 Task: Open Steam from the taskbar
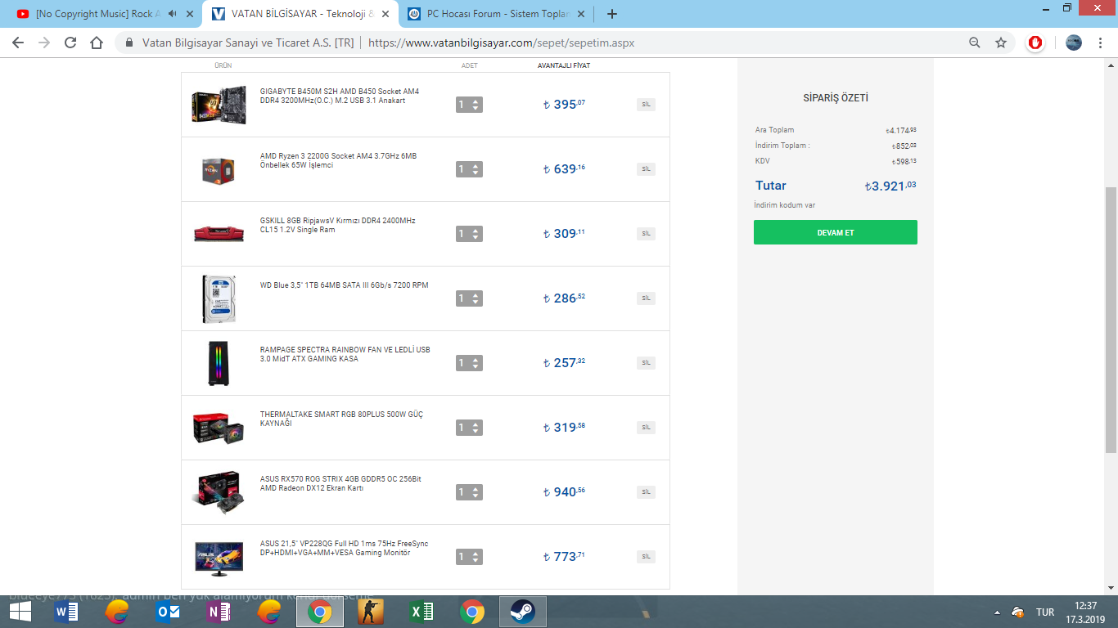click(521, 612)
